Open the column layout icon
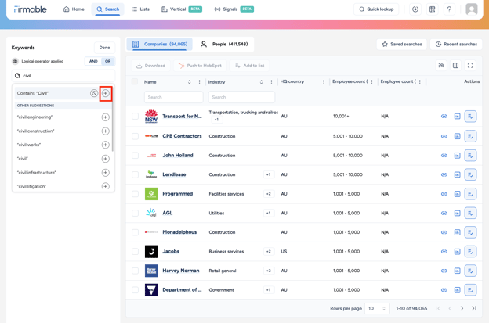 [455, 66]
